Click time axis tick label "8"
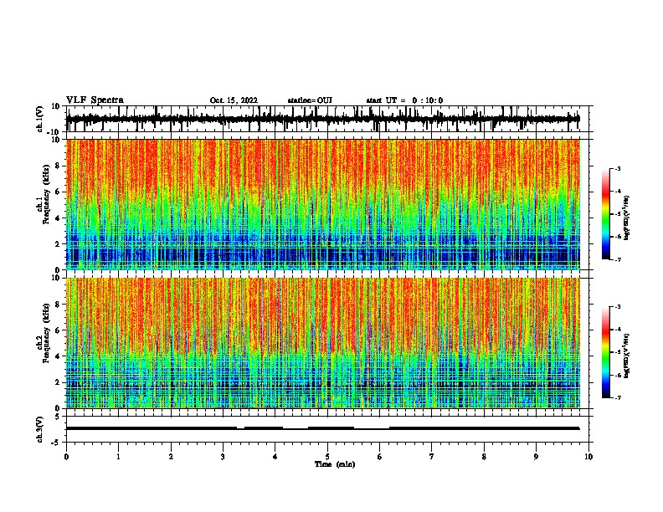The width and height of the screenshot is (663, 512). 484,457
